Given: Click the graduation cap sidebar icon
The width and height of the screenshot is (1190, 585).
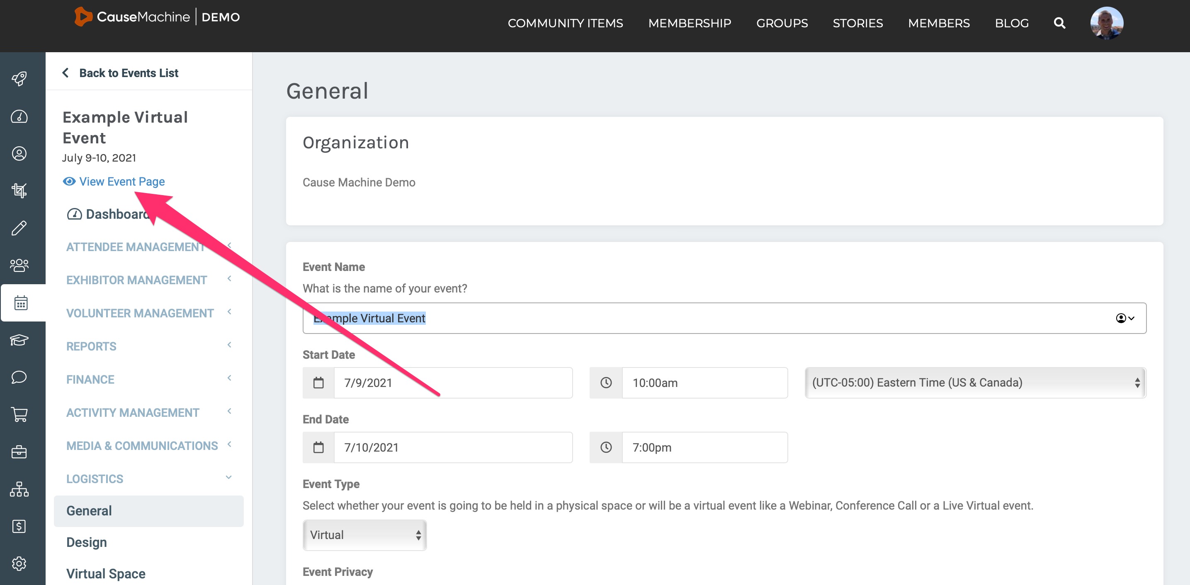Looking at the screenshot, I should [19, 340].
